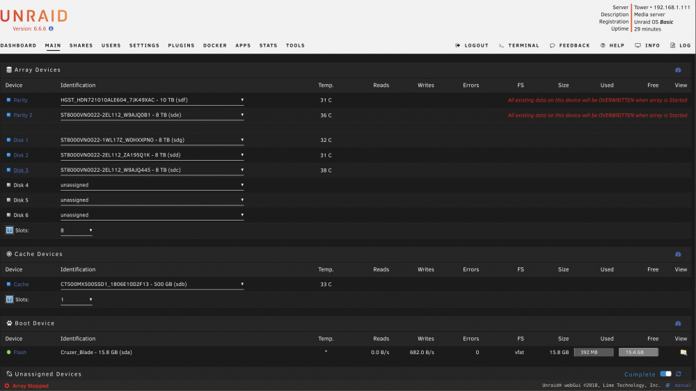This screenshot has width=696, height=391.
Task: Click the Flash 15.4 GB free bar
Action: click(638, 353)
